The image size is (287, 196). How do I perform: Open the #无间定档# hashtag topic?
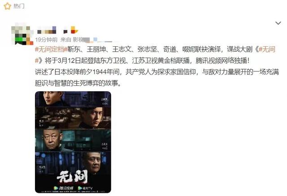51,49
